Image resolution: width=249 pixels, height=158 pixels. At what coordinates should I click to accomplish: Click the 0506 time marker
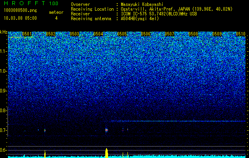coord(146,34)
